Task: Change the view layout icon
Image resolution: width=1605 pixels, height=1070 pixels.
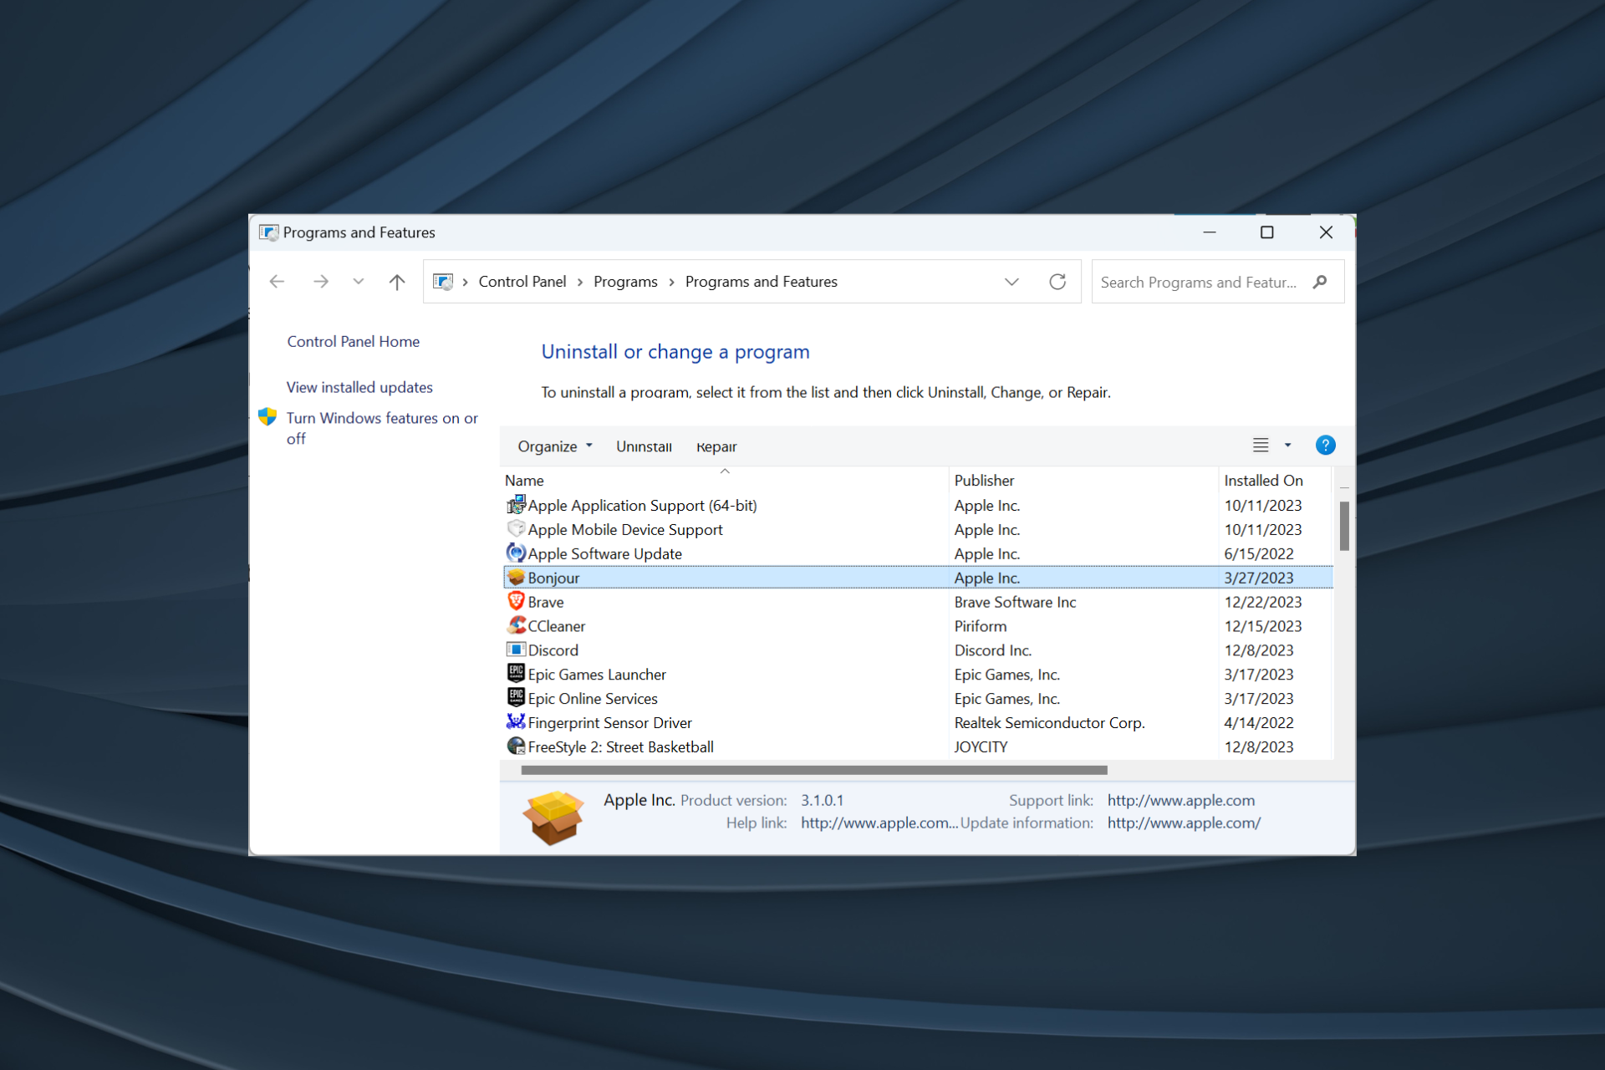Action: [x=1261, y=446]
